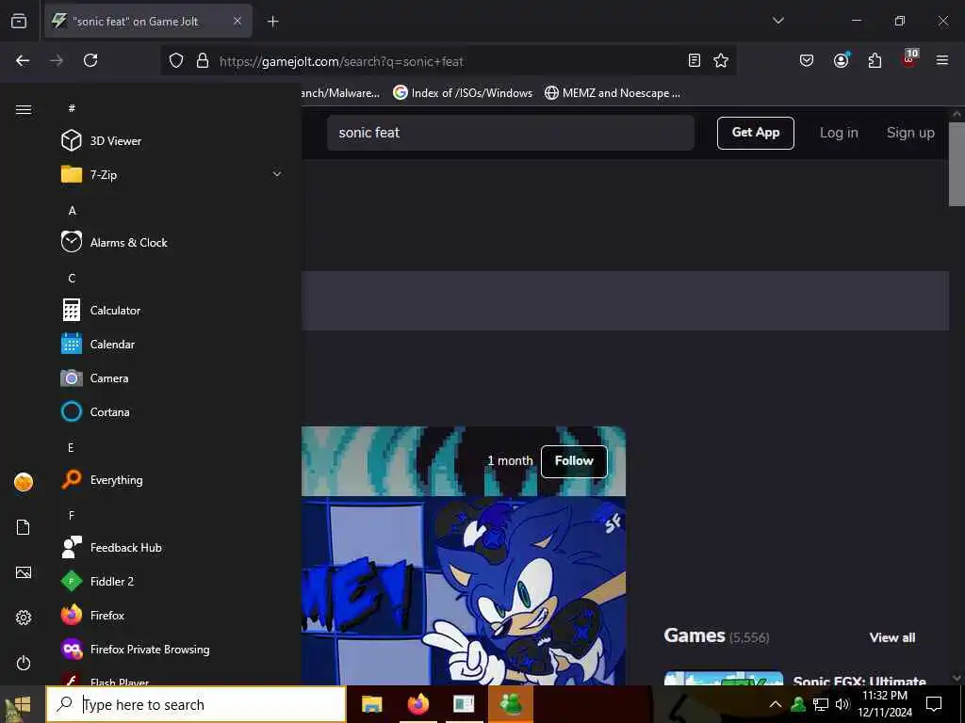Open Firefox account menu
Screen dimensions: 965x723
pos(841,60)
